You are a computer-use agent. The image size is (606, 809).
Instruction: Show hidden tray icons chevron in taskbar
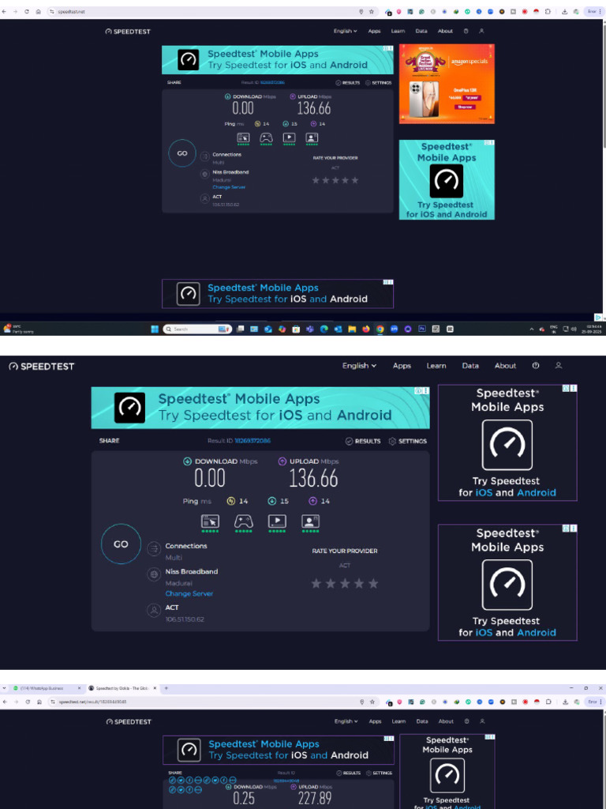[531, 329]
